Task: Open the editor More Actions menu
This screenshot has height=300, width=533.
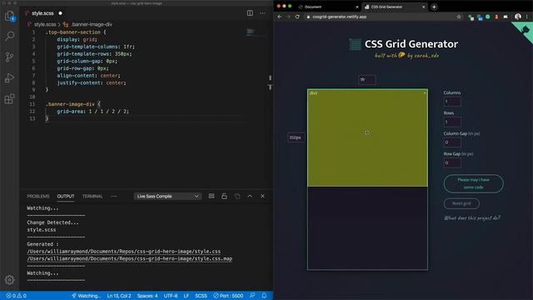Action: point(262,13)
